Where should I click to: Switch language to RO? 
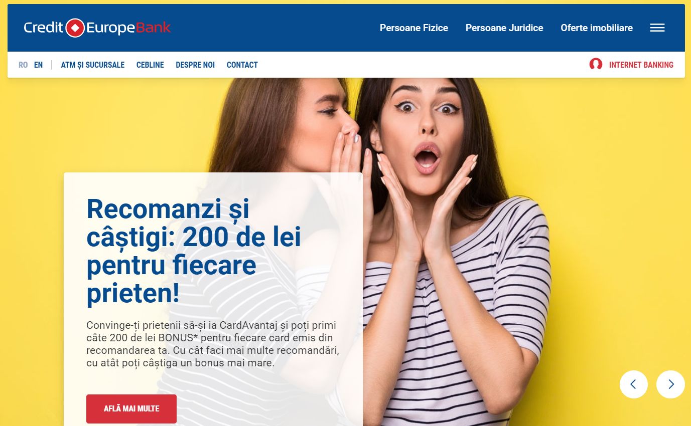pyautogui.click(x=23, y=65)
